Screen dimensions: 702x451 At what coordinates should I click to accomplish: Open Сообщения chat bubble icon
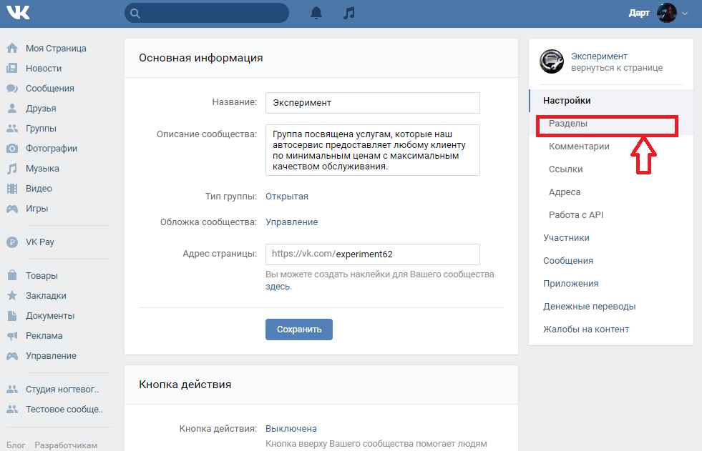click(12, 89)
